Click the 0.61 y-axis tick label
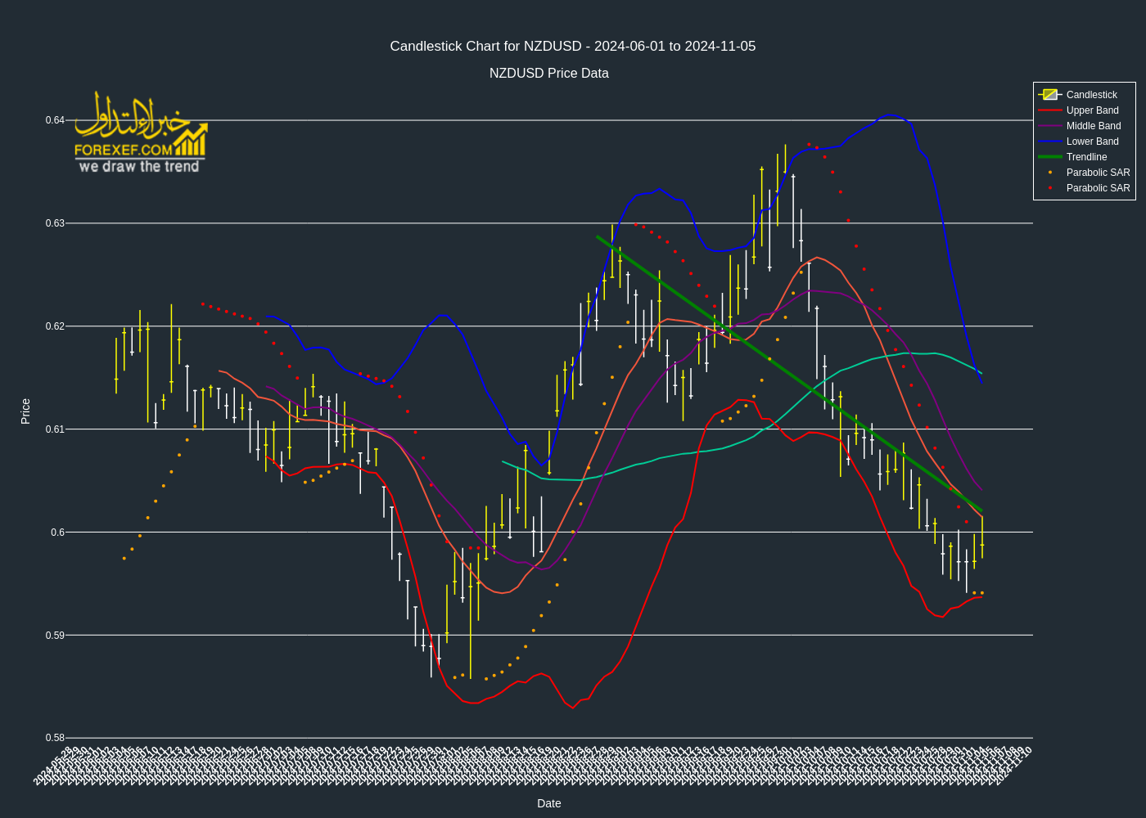Viewport: 1146px width, 818px height. pos(55,429)
